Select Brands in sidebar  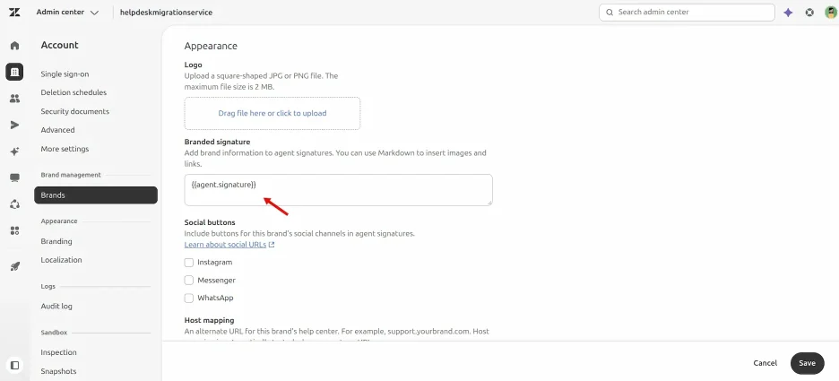96,195
